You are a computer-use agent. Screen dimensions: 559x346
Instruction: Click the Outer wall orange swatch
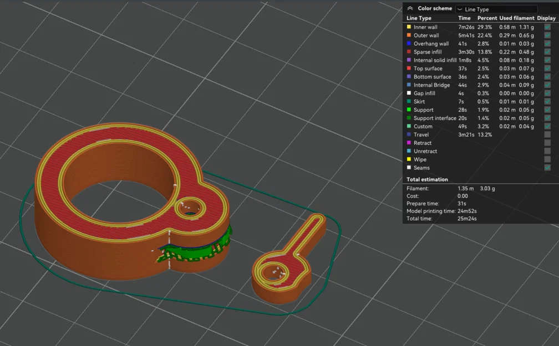click(409, 35)
